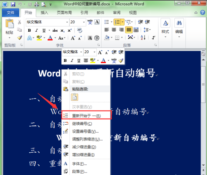Click the paragraph shading paint bucket
This screenshot has width=207, height=175.
[107, 38]
